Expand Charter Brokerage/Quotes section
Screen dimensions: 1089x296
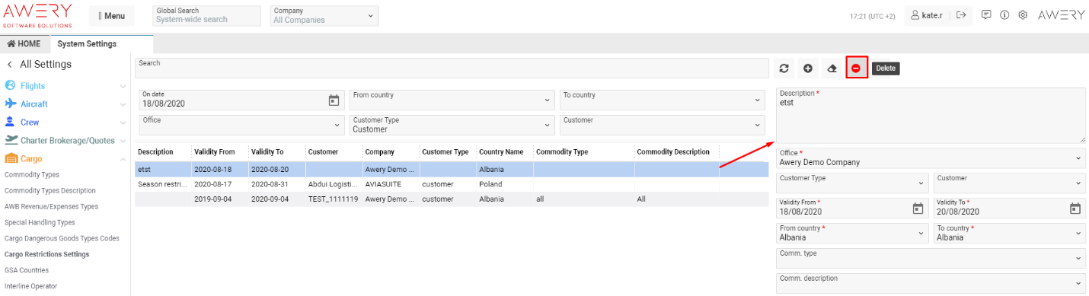[123, 141]
